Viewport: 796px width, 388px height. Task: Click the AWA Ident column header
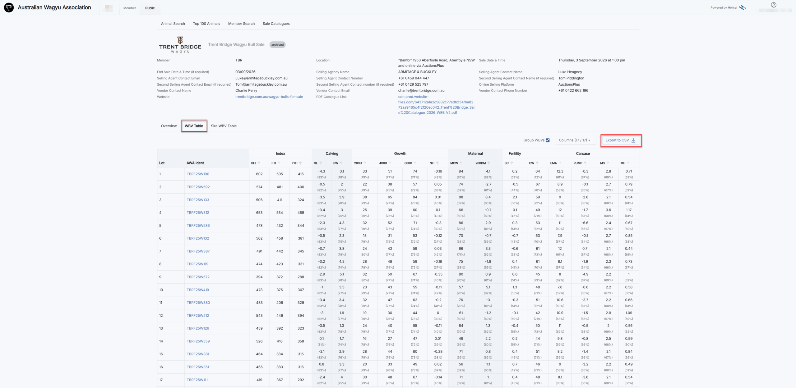[x=195, y=163]
